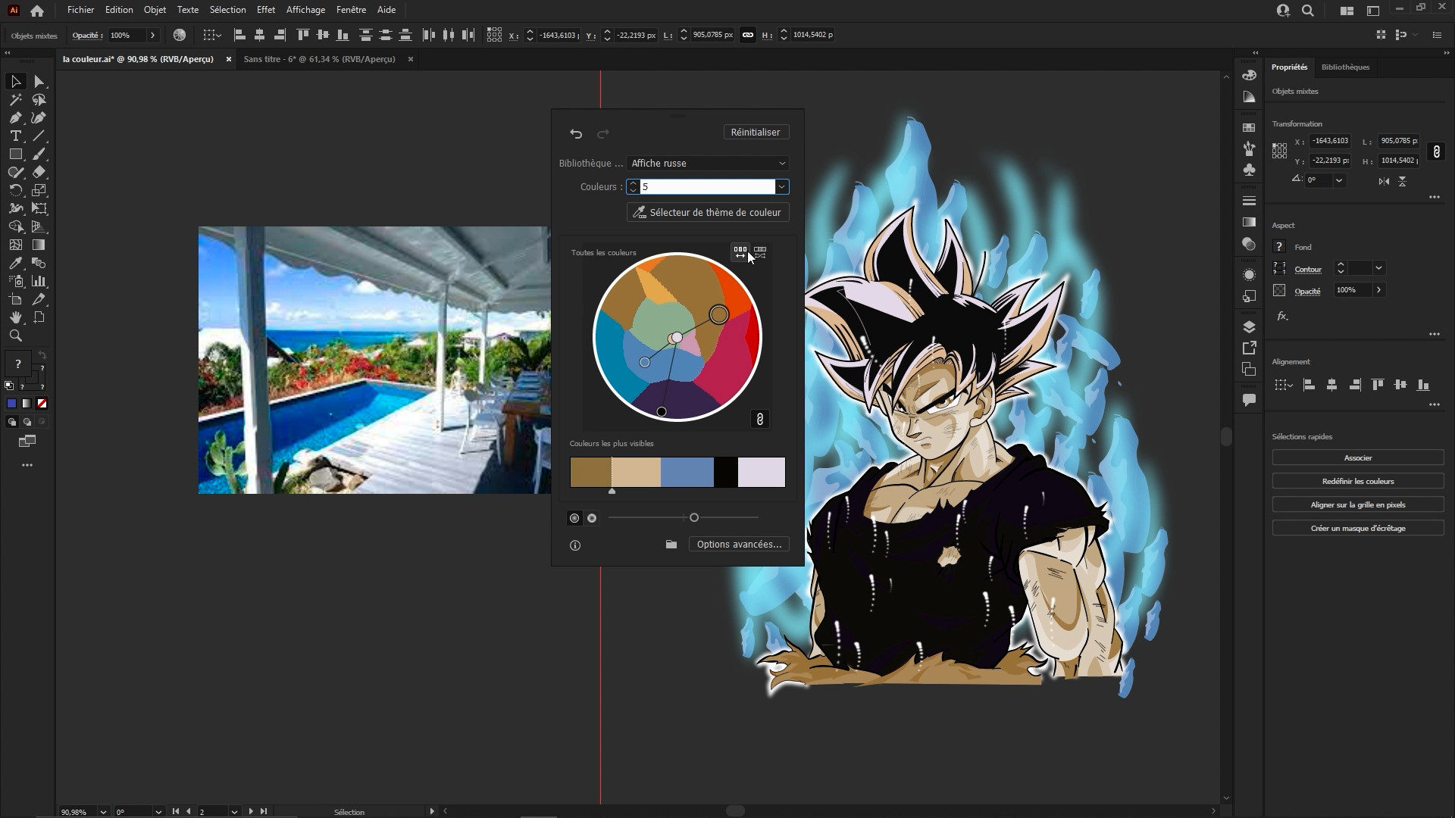Click the blue swatch in prominent colors
Image resolution: width=1455 pixels, height=818 pixels.
tap(687, 473)
